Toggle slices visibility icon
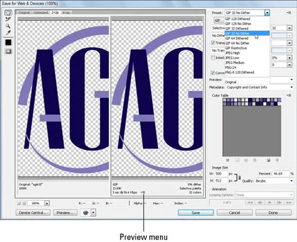The image size is (297, 242). pyautogui.click(x=8, y=51)
